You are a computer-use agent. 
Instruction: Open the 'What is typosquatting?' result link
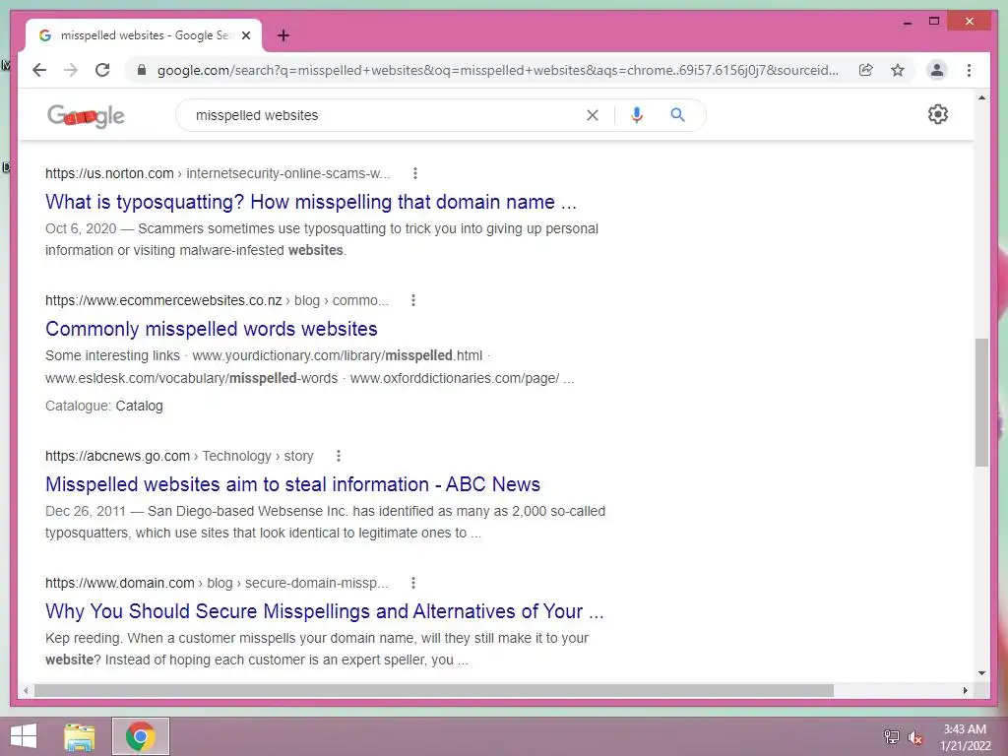tap(310, 202)
